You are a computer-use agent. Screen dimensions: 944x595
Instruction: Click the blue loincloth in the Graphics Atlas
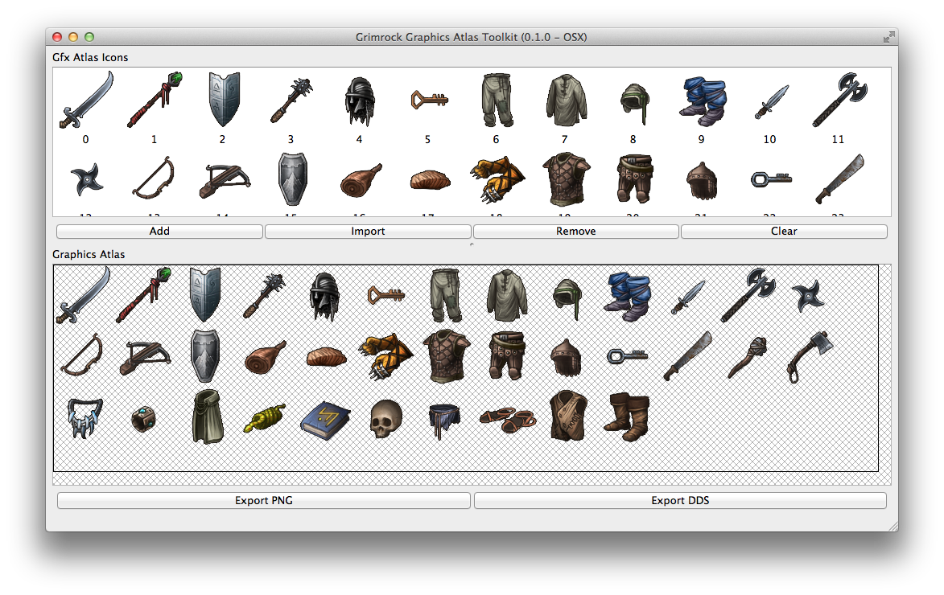click(x=444, y=420)
